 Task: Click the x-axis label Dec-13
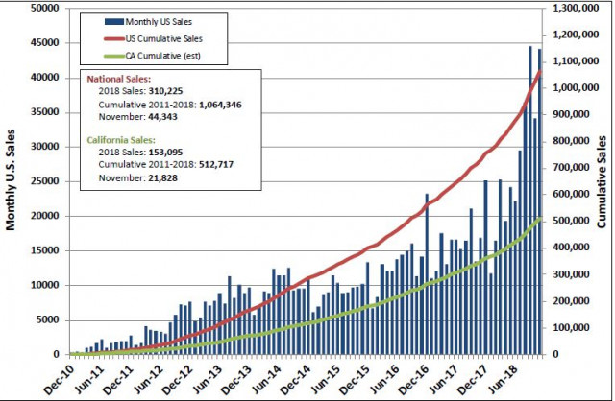(236, 380)
